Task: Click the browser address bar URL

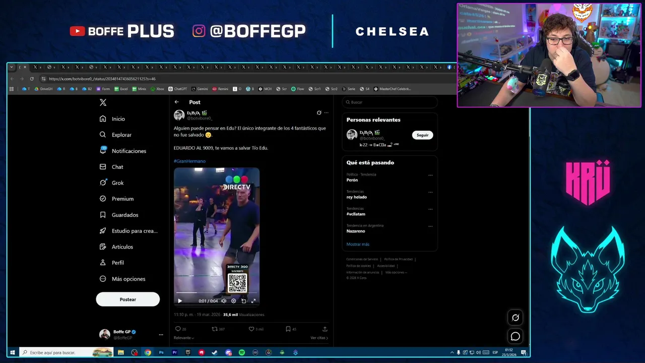Action: coord(102,79)
